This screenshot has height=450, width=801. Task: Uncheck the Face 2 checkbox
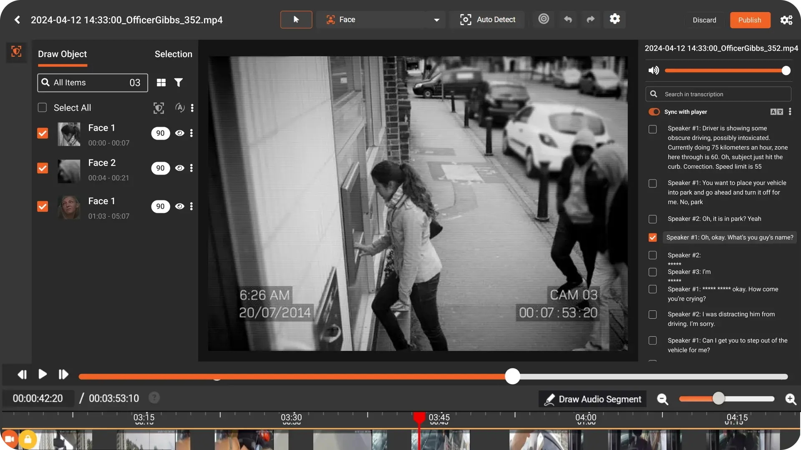point(42,168)
